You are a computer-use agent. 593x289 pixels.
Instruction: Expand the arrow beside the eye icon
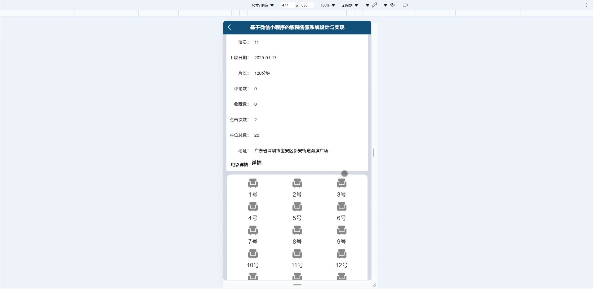point(386,5)
